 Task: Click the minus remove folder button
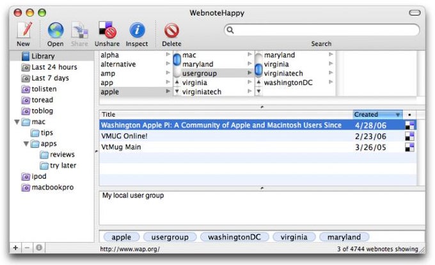pos(27,248)
